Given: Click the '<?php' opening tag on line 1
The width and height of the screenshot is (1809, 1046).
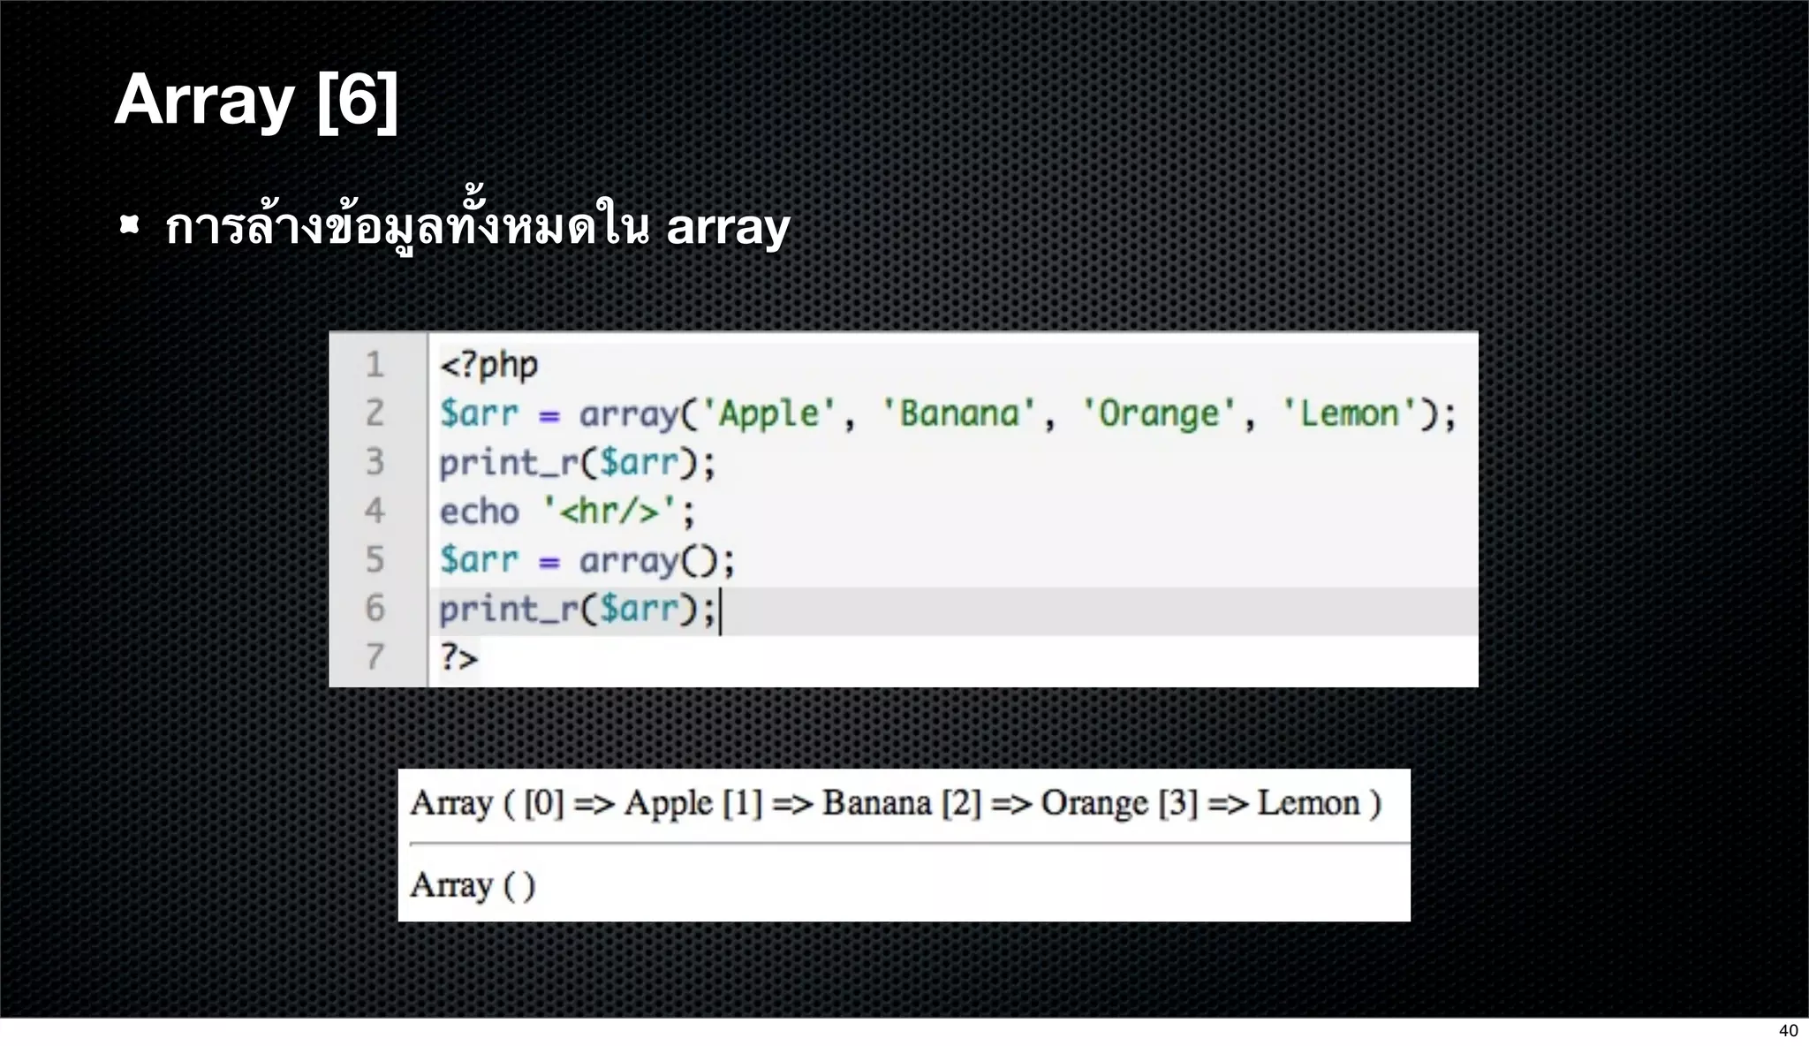Looking at the screenshot, I should click(488, 365).
